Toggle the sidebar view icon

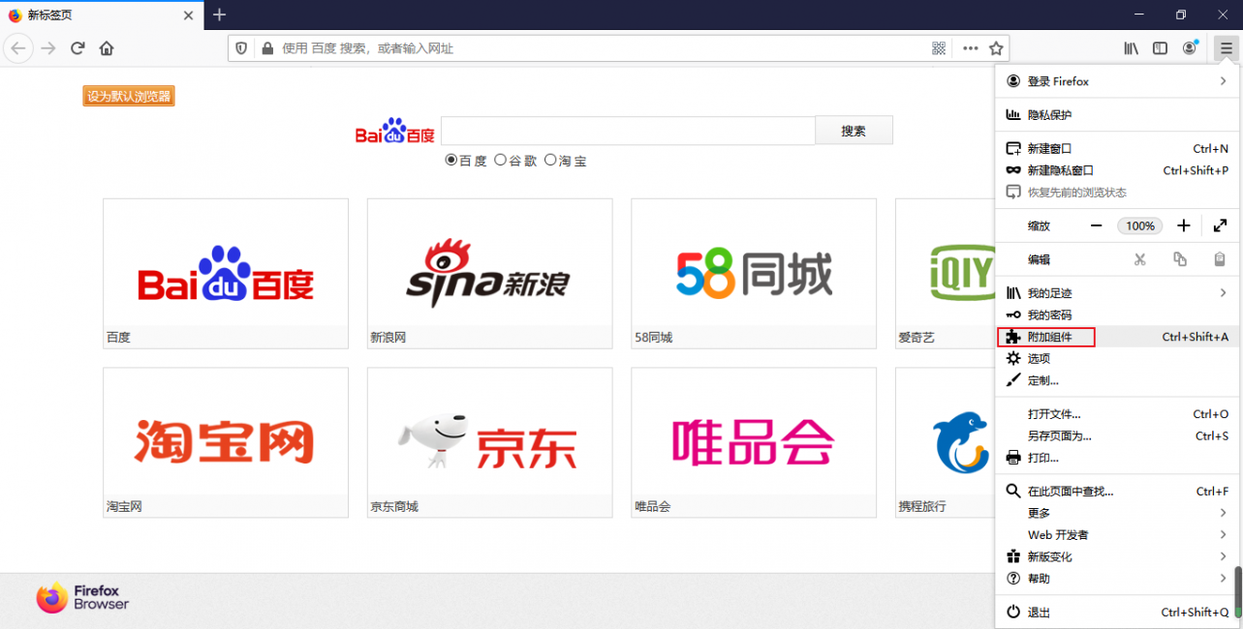pos(1160,48)
